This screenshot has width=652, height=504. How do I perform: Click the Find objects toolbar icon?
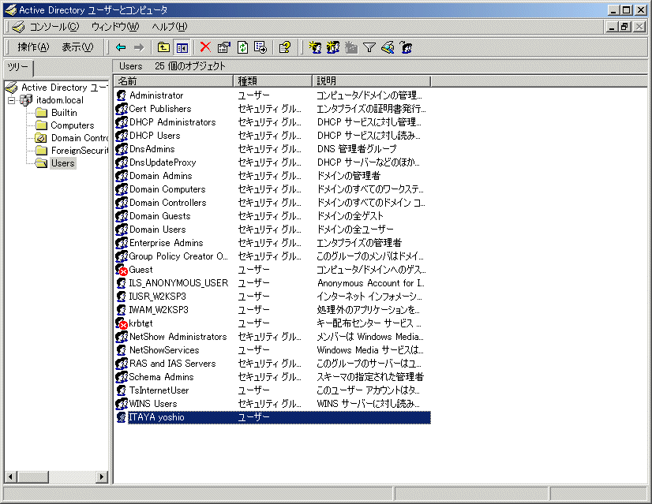388,47
